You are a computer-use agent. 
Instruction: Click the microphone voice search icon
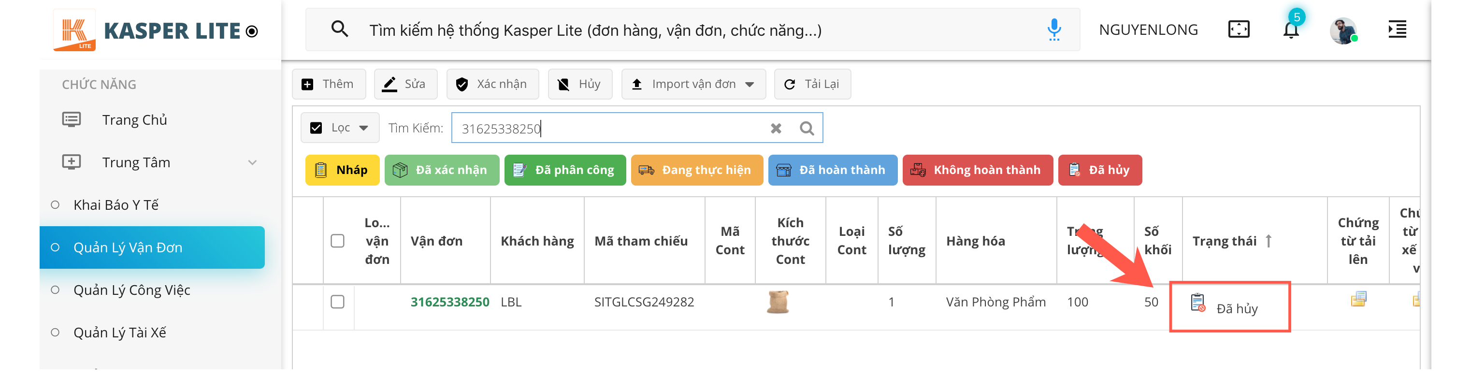1053,29
